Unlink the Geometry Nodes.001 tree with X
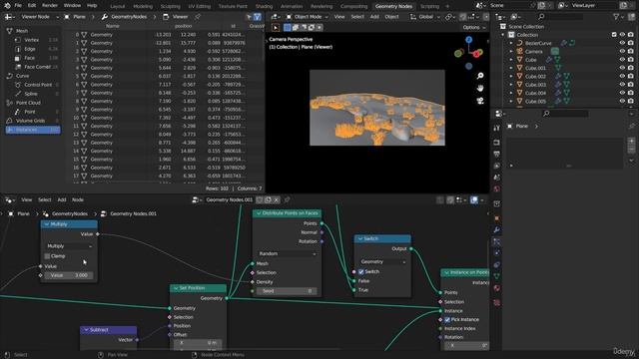The image size is (639, 359). coord(277,199)
